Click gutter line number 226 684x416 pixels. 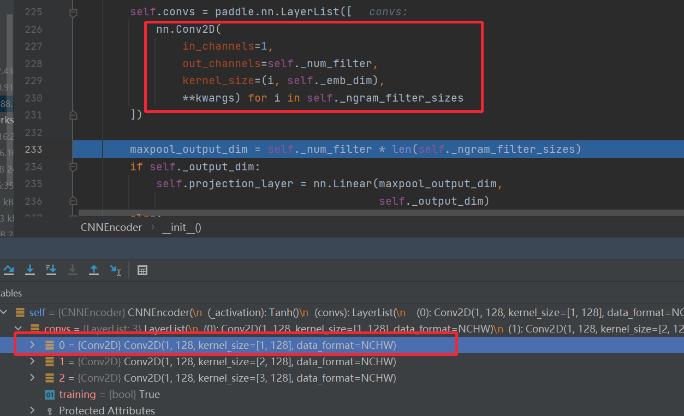pos(33,29)
